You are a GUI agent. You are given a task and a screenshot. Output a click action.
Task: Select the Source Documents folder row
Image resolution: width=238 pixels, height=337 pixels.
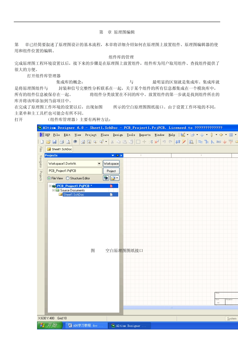pos(72,190)
